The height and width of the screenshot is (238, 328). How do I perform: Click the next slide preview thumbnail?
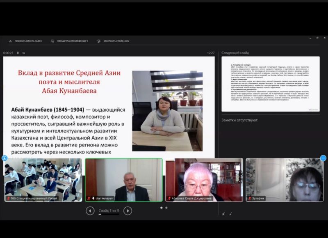(x=270, y=84)
